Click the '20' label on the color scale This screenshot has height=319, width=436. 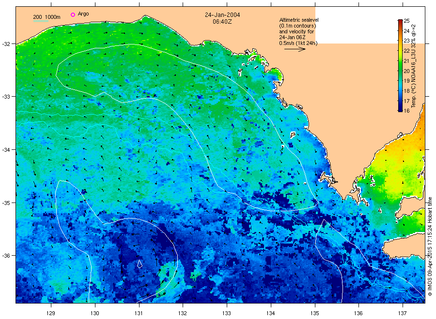[x=406, y=71]
